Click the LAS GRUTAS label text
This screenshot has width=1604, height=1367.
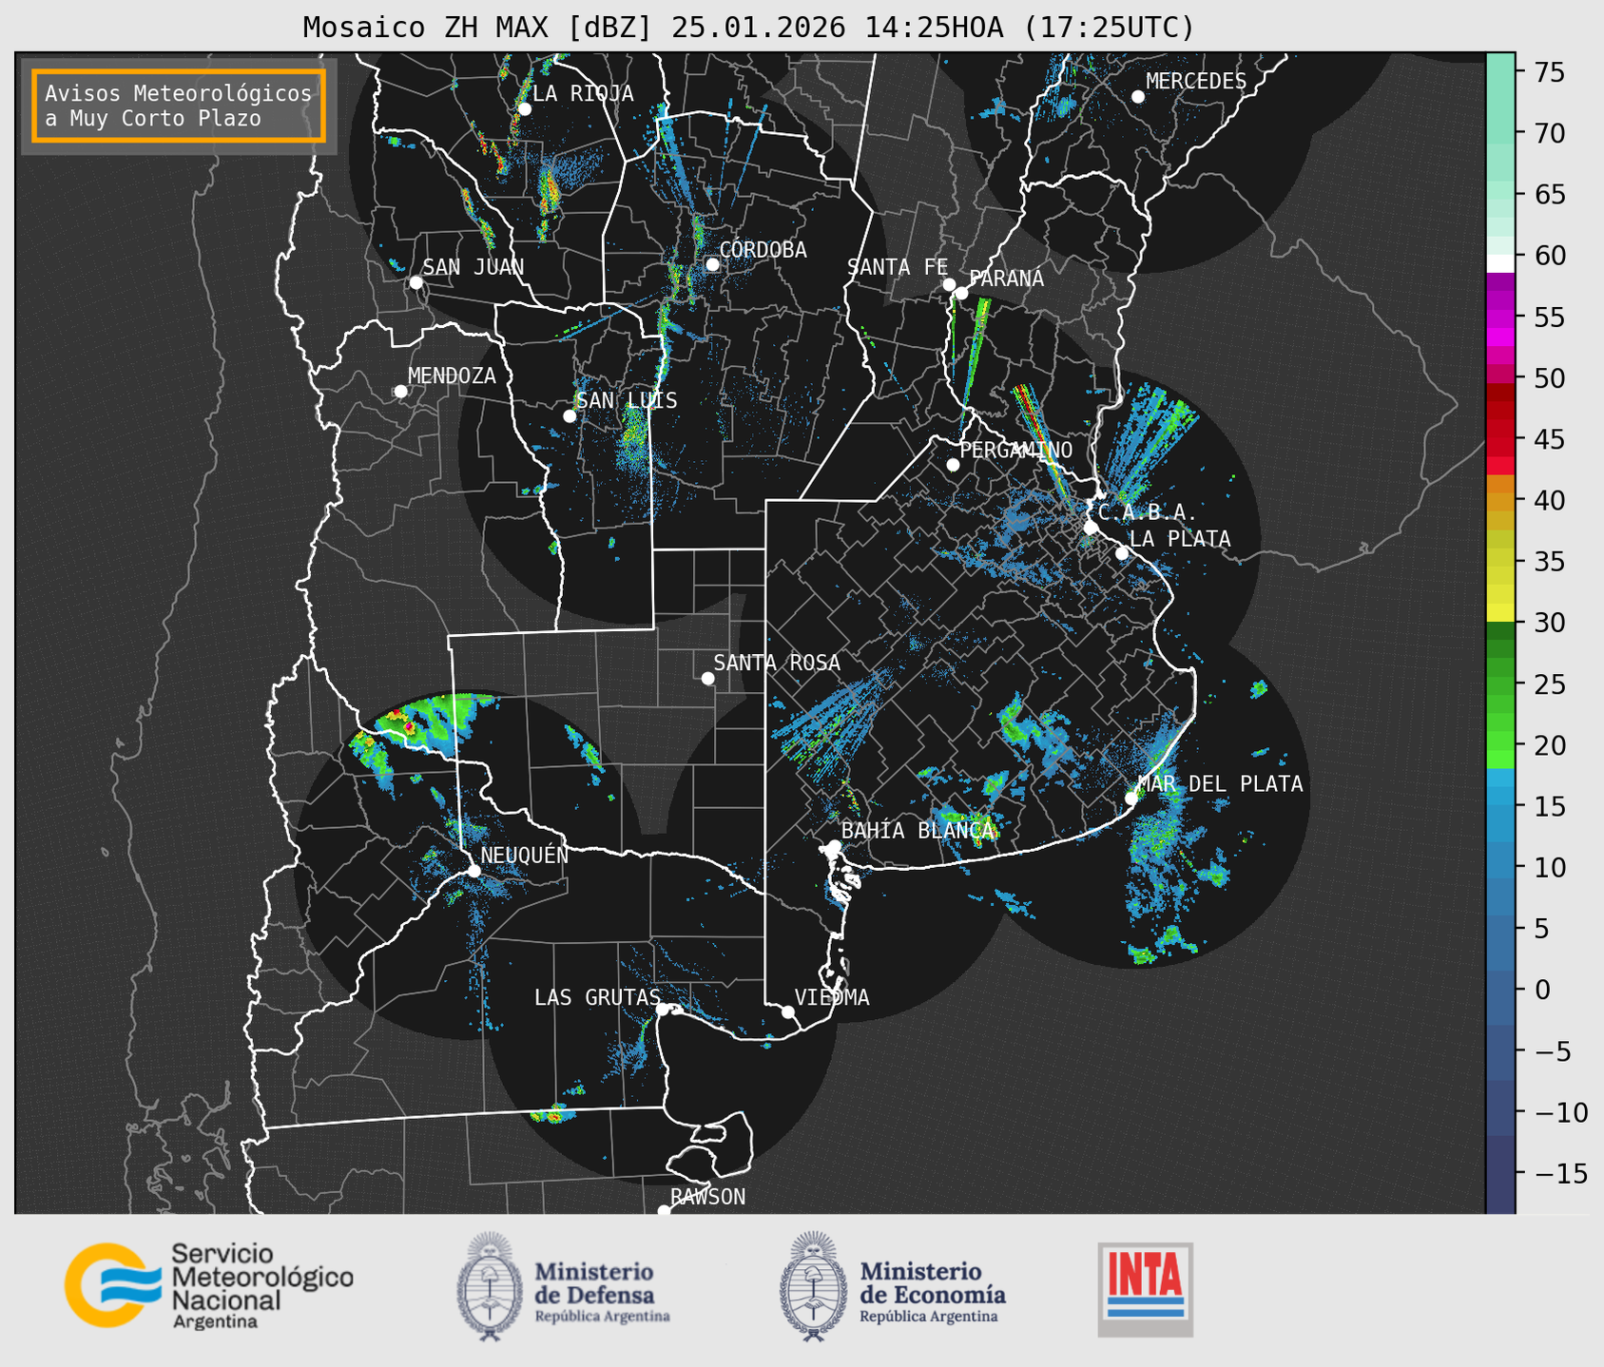pos(597,997)
